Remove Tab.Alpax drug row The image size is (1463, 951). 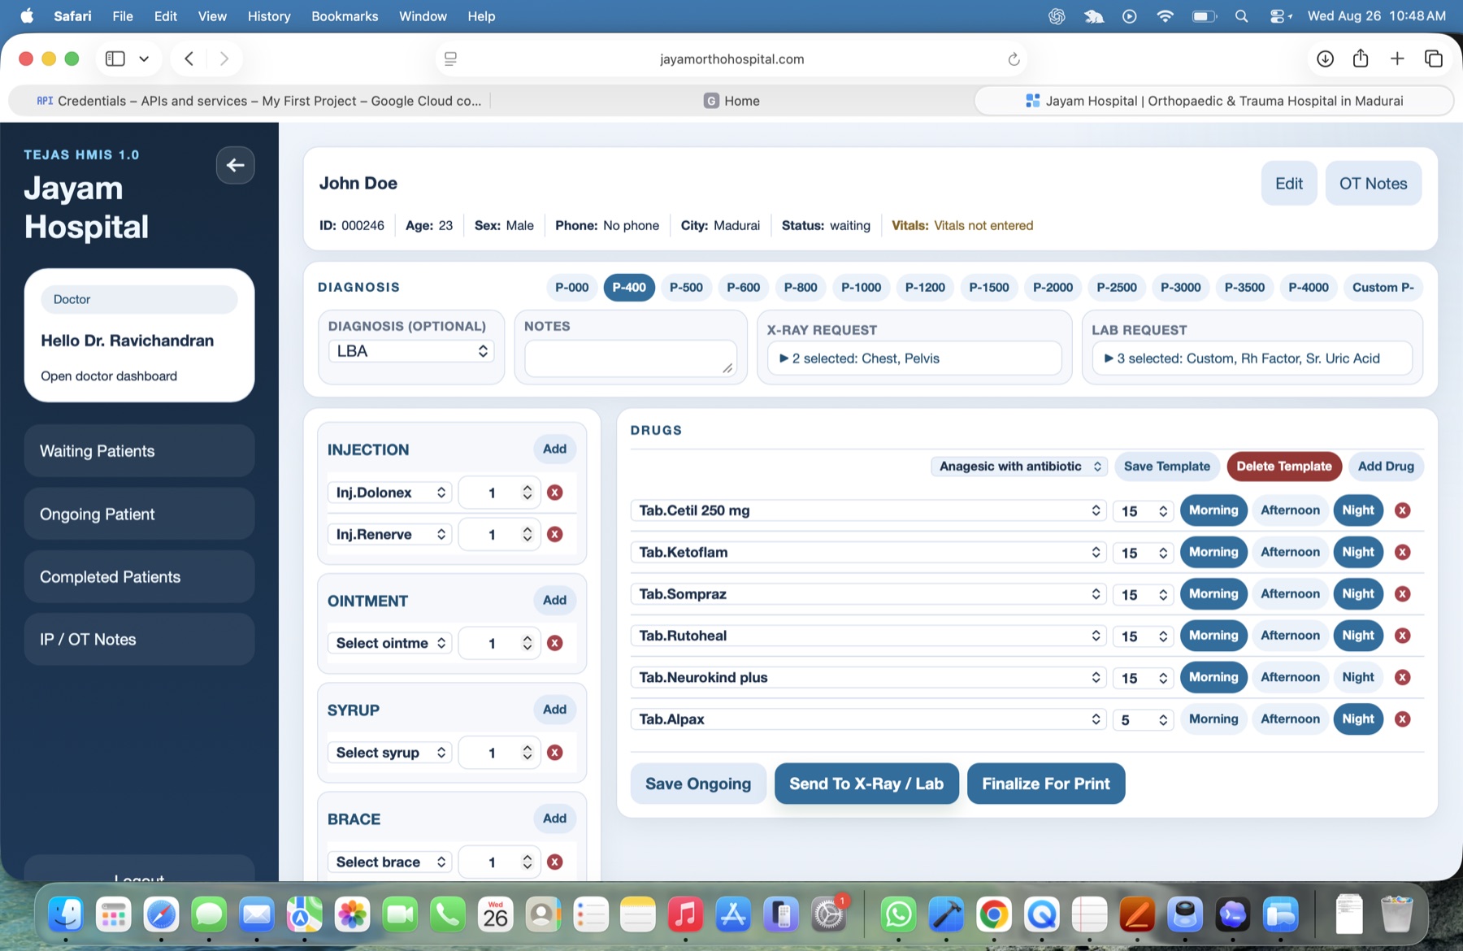coord(1402,719)
